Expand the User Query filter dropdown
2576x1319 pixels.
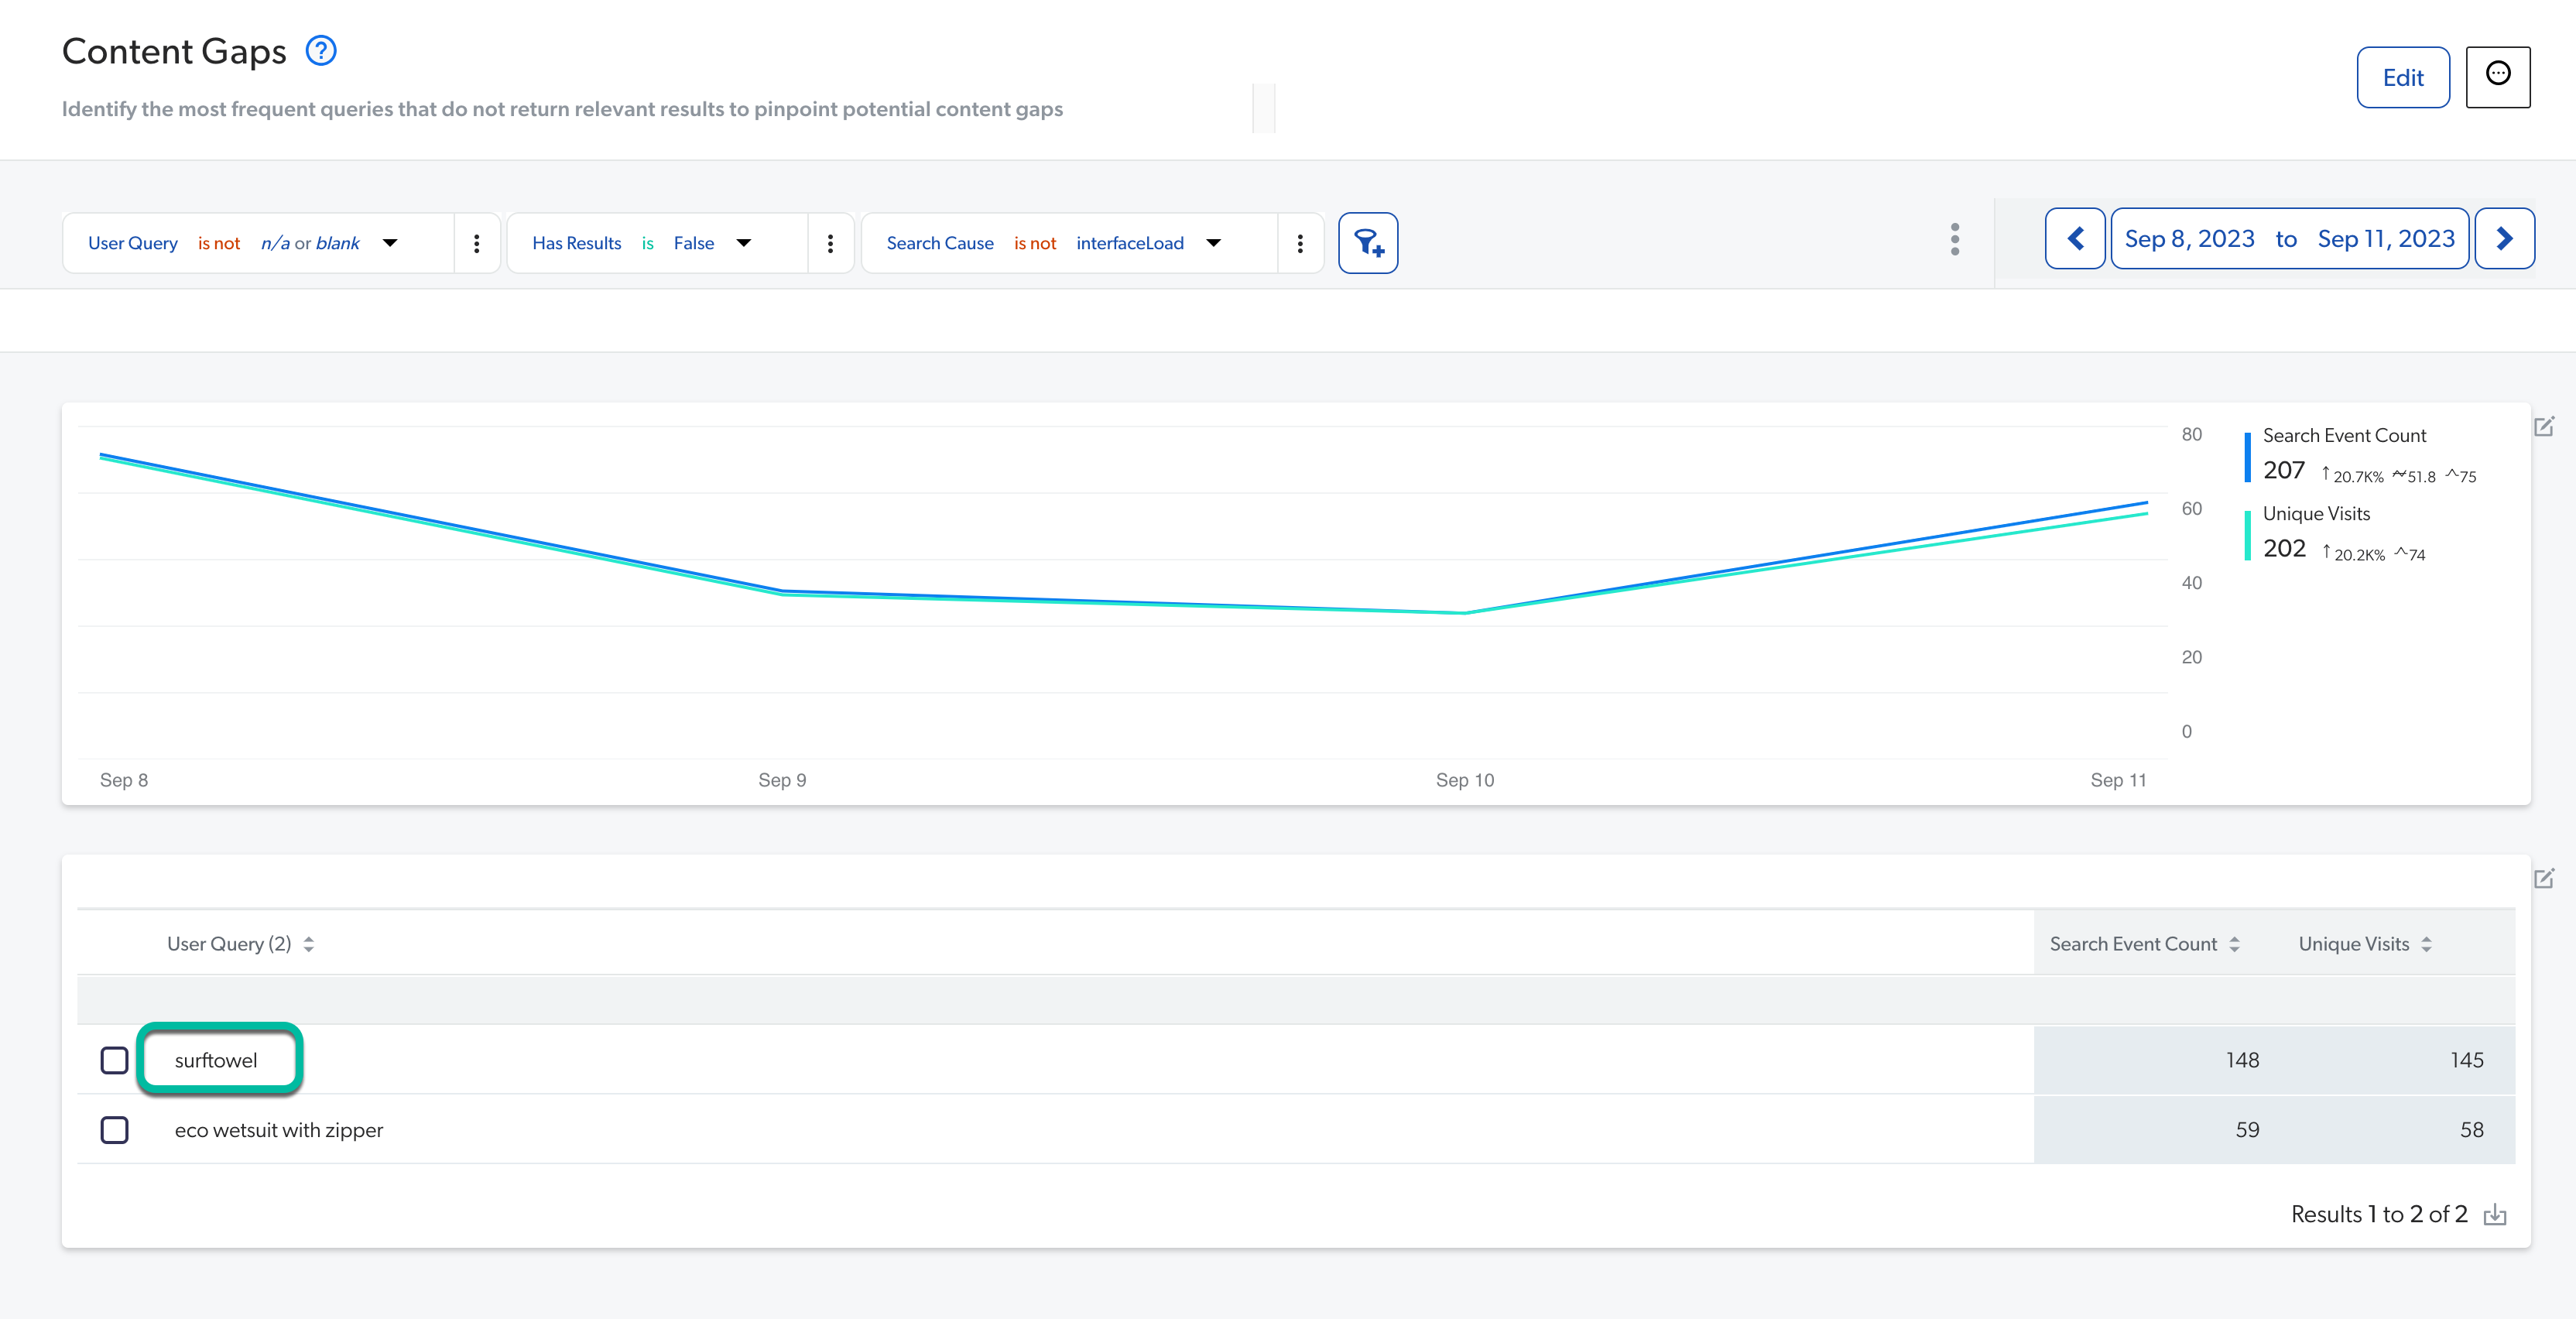pos(390,242)
